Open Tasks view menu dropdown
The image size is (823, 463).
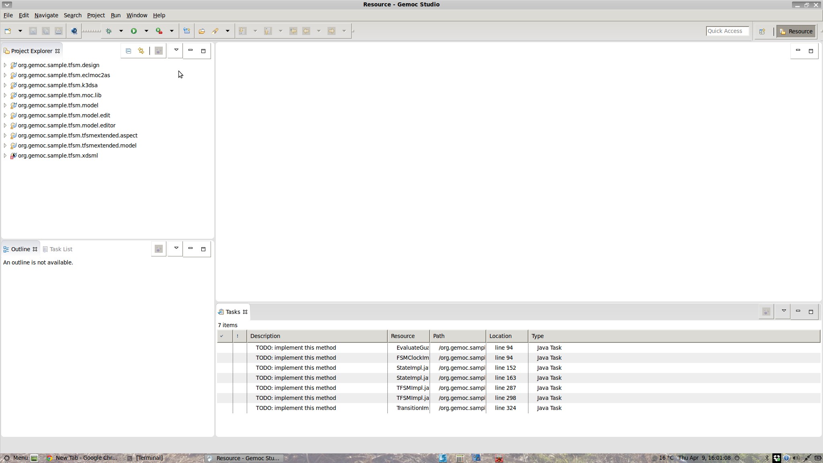(x=783, y=311)
